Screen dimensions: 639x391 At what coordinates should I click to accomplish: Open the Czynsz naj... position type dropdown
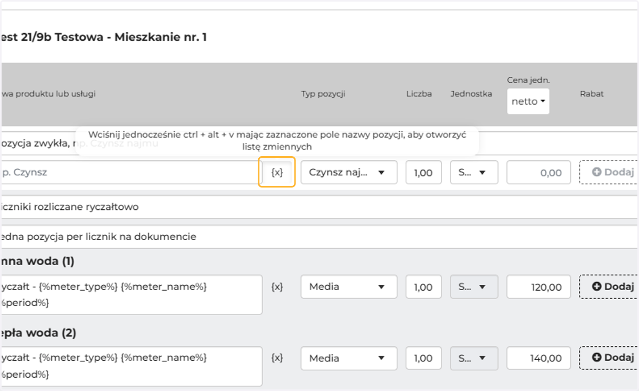click(349, 172)
